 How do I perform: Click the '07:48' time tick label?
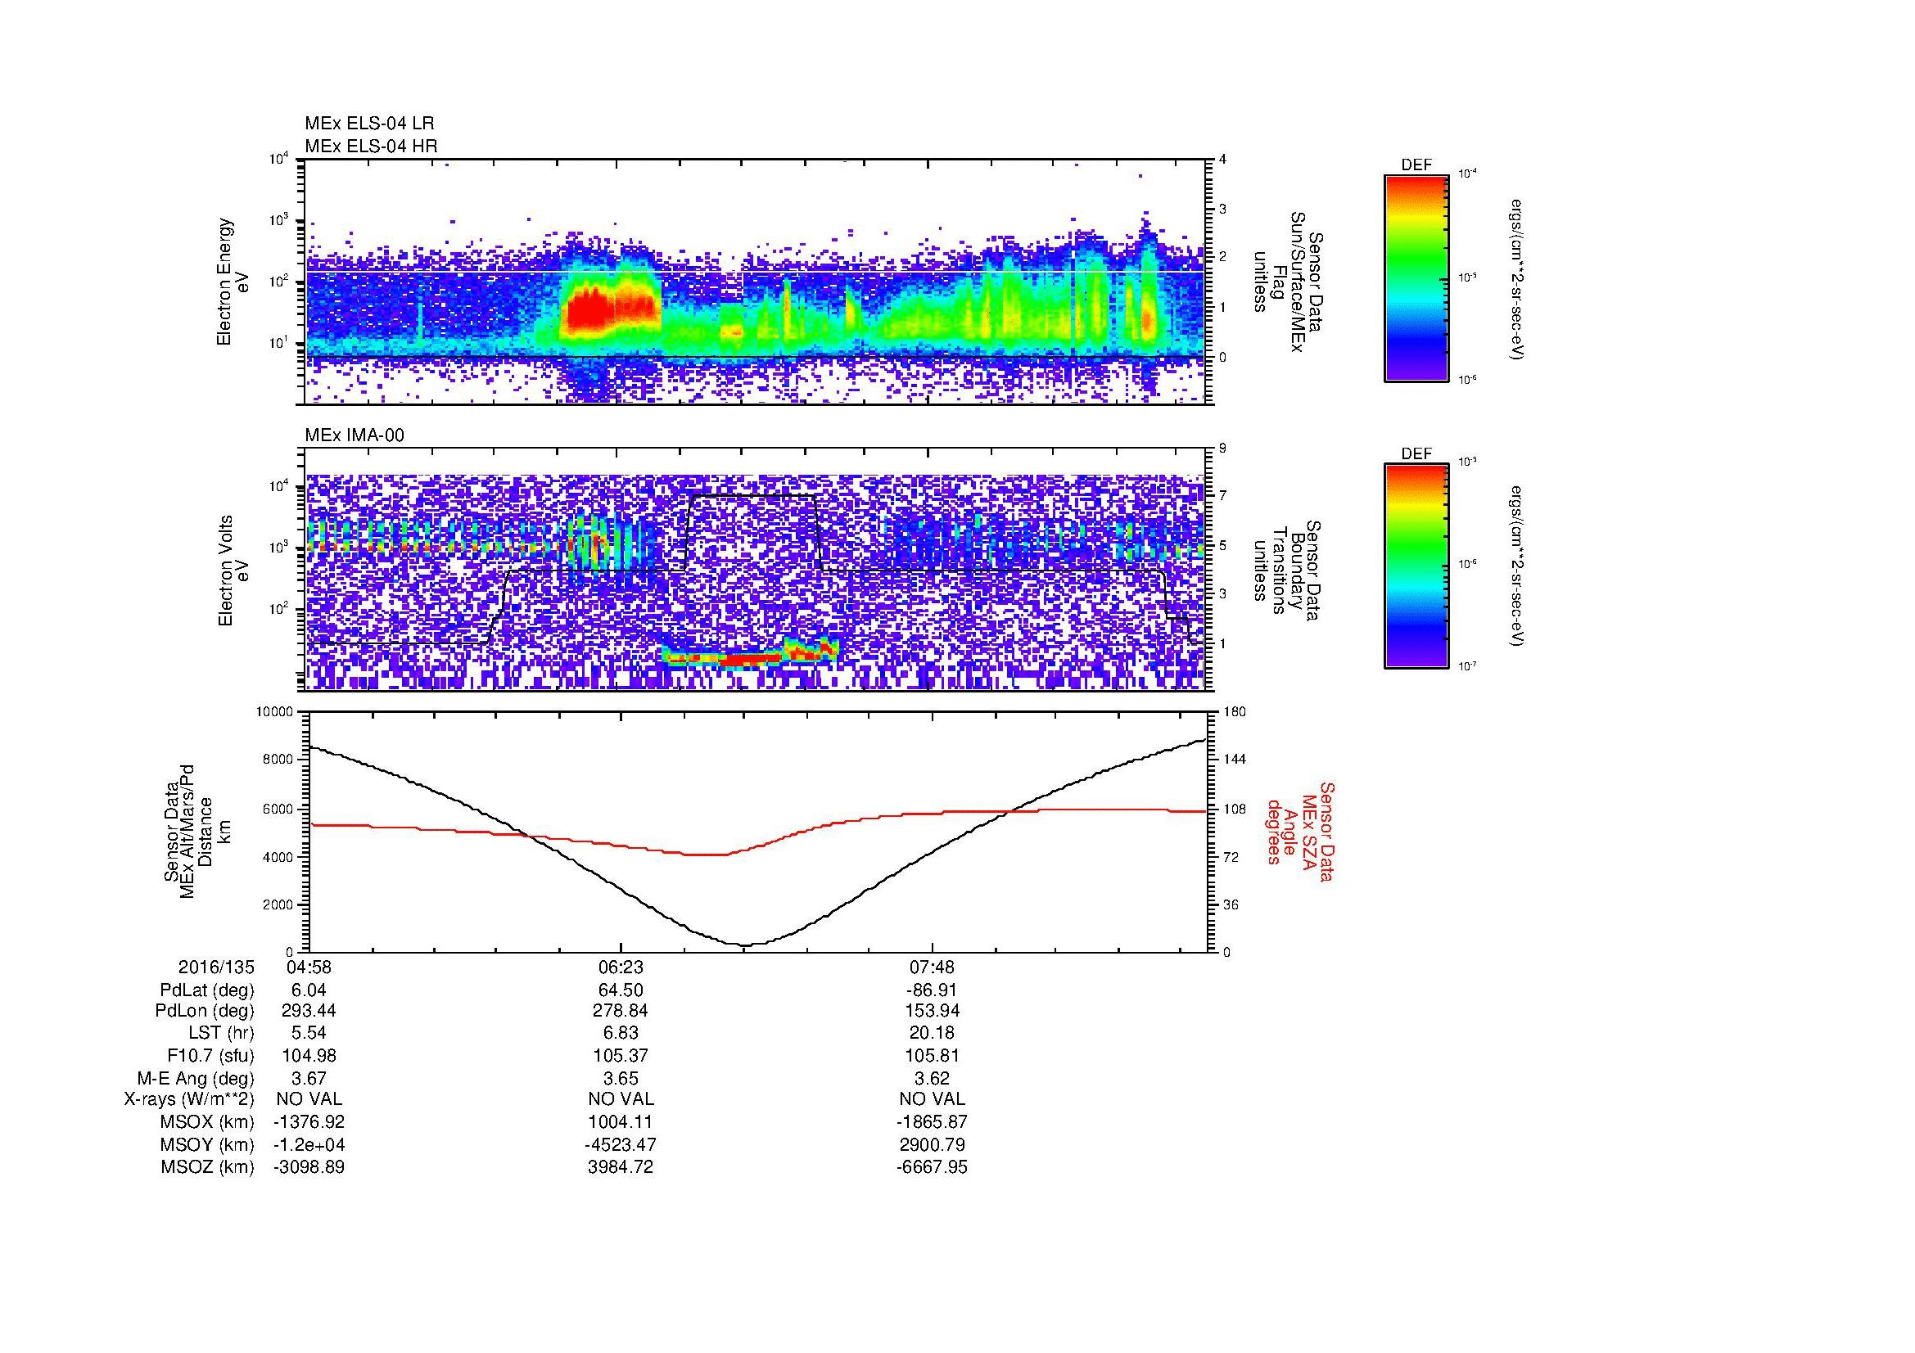tap(932, 967)
